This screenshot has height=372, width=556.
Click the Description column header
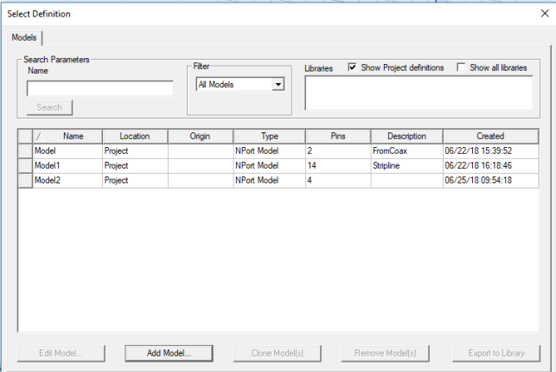406,137
